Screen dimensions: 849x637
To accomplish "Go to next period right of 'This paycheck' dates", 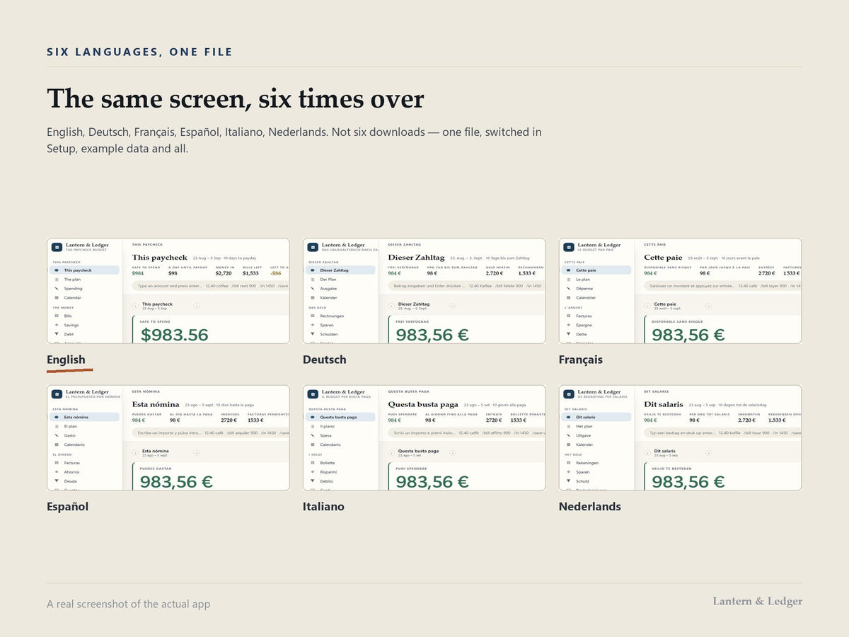I will click(197, 306).
